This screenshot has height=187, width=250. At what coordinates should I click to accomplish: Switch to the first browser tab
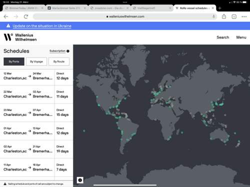pyautogui.click(x=24, y=8)
